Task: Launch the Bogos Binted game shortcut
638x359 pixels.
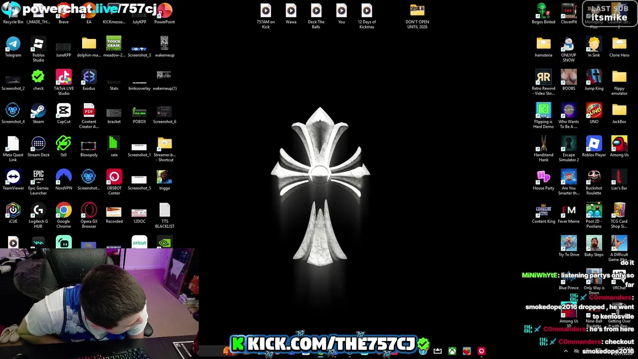Action: pyautogui.click(x=543, y=14)
